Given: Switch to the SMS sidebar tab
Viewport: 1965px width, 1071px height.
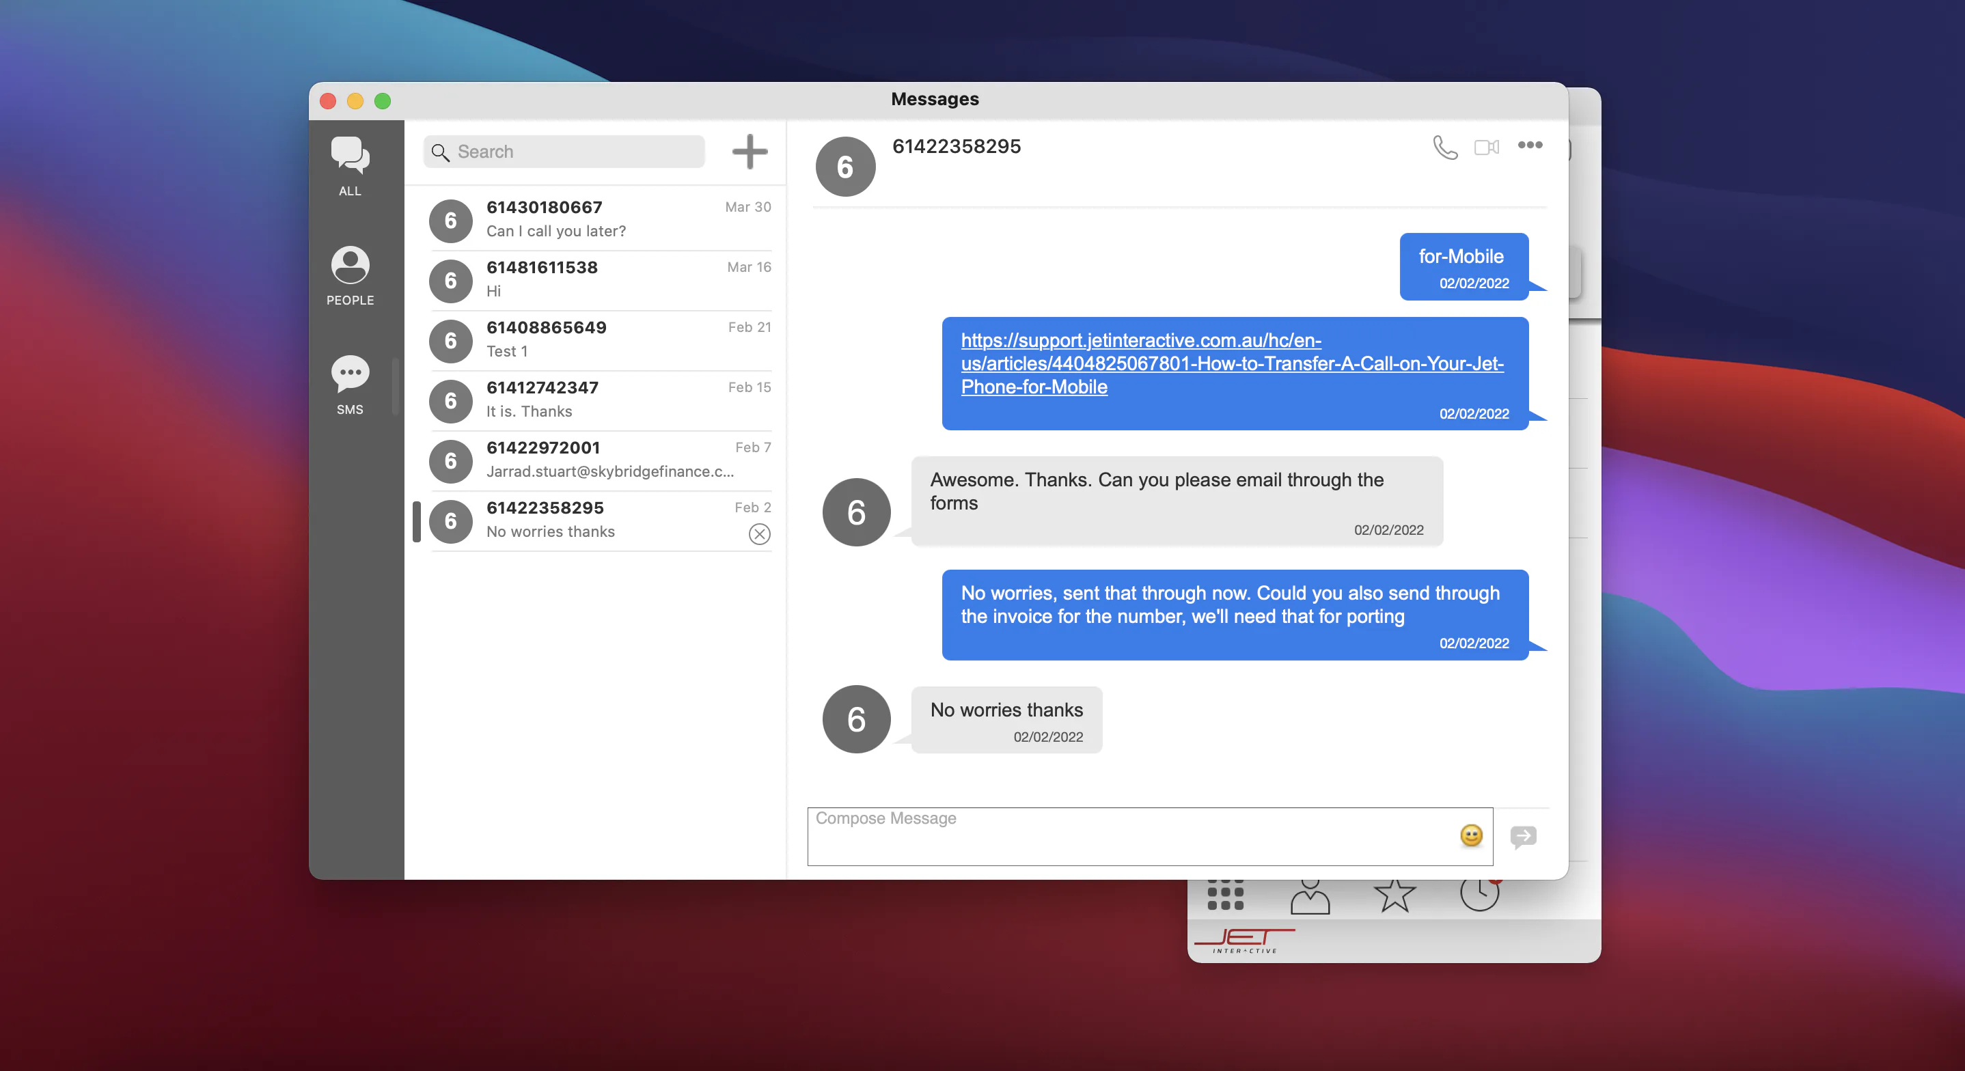Looking at the screenshot, I should point(350,385).
